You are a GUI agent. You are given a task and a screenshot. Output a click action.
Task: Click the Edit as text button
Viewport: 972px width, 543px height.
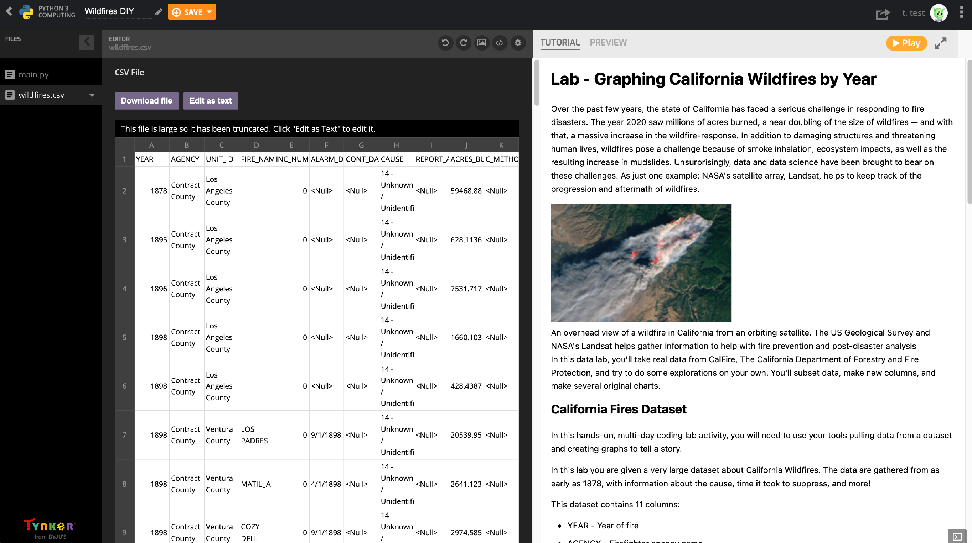pos(210,101)
